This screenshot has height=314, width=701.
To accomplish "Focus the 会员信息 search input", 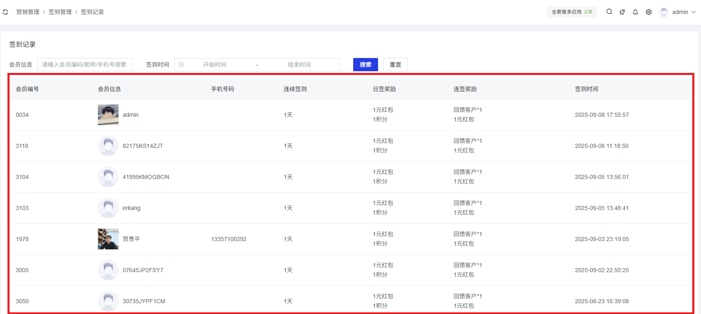I will 85,65.
